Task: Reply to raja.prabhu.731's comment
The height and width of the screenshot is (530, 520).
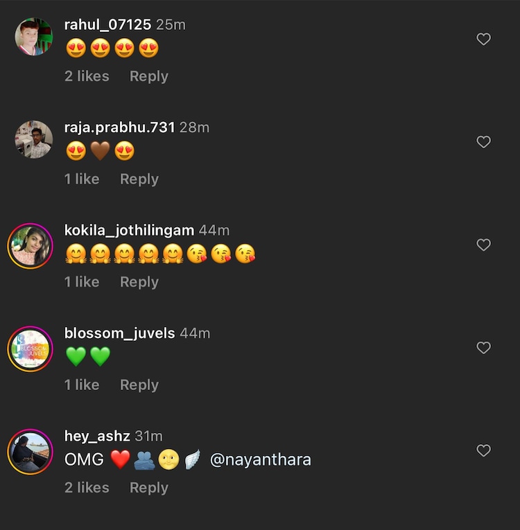Action: (x=139, y=179)
